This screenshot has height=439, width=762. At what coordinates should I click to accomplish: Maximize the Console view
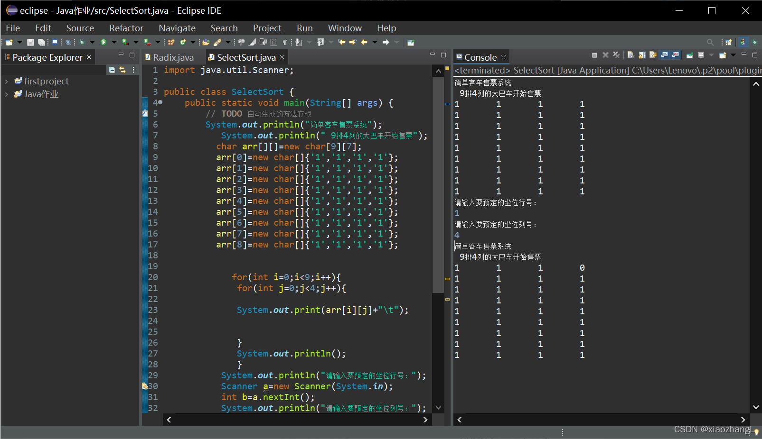point(755,55)
